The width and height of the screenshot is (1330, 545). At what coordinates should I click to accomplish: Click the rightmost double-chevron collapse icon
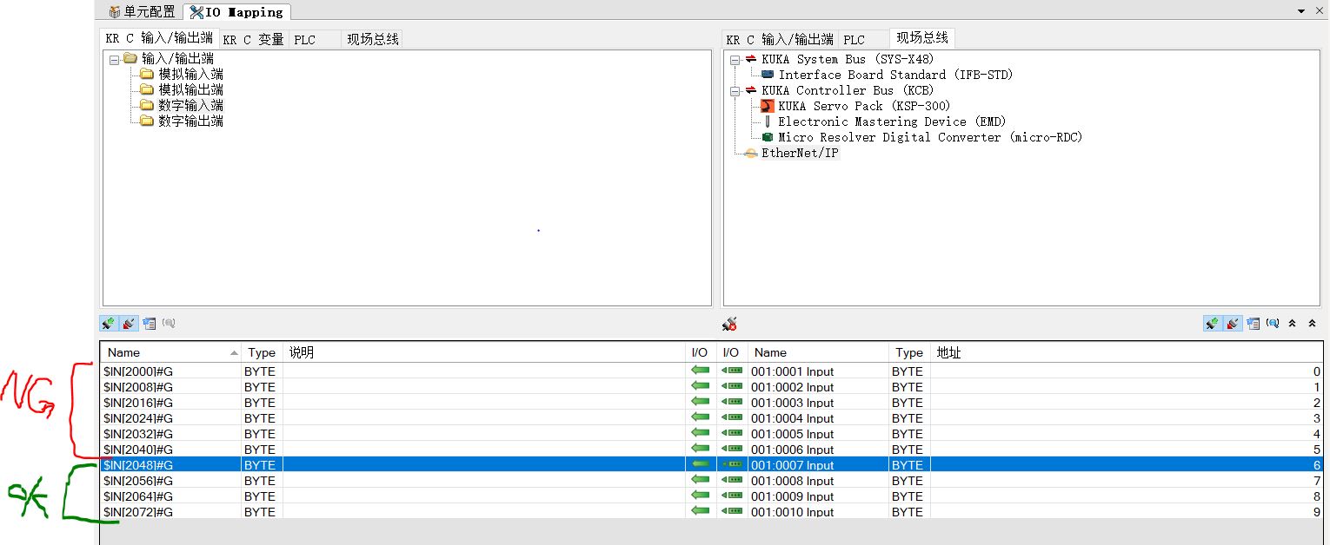pos(1312,324)
